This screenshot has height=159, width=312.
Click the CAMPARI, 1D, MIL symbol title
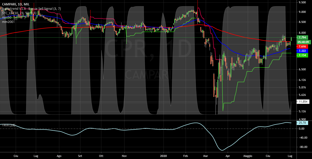(x=15, y=4)
